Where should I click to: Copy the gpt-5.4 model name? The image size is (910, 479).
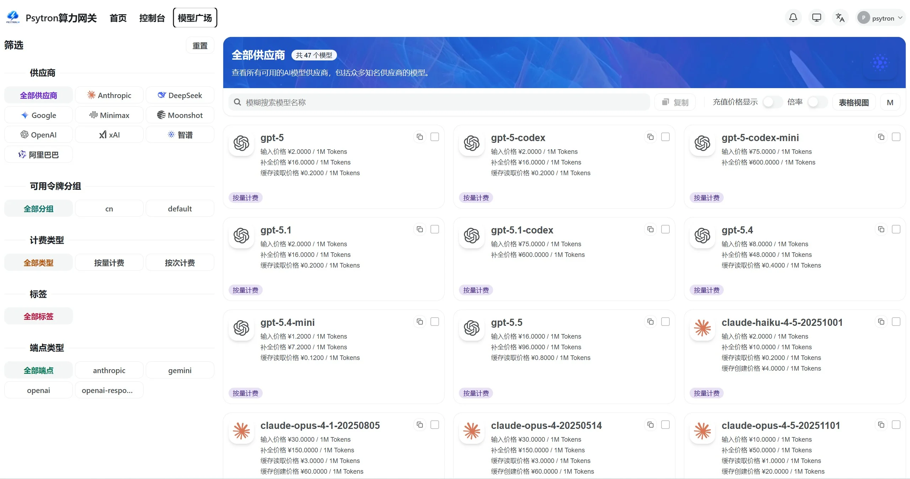point(881,229)
